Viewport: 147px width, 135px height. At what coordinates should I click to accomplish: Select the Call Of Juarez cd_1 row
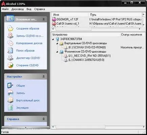click(97, 24)
